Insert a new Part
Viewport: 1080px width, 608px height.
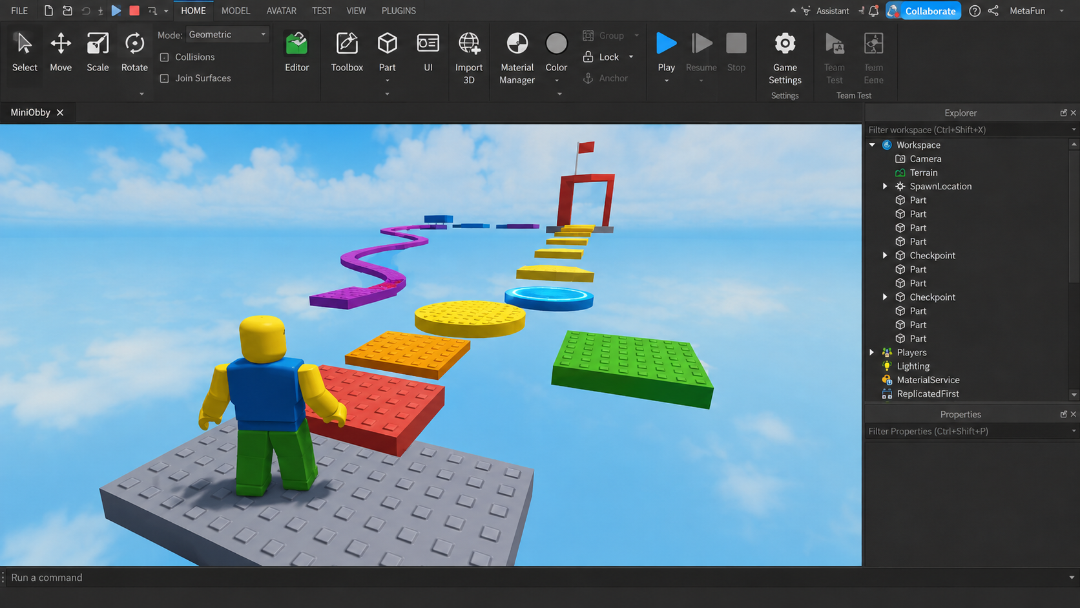pos(388,52)
